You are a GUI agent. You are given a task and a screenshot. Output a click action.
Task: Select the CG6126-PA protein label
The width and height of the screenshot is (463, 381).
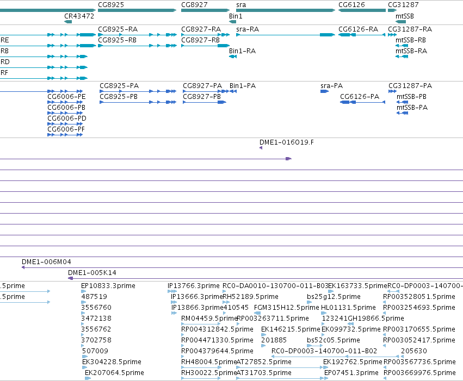[x=360, y=97]
